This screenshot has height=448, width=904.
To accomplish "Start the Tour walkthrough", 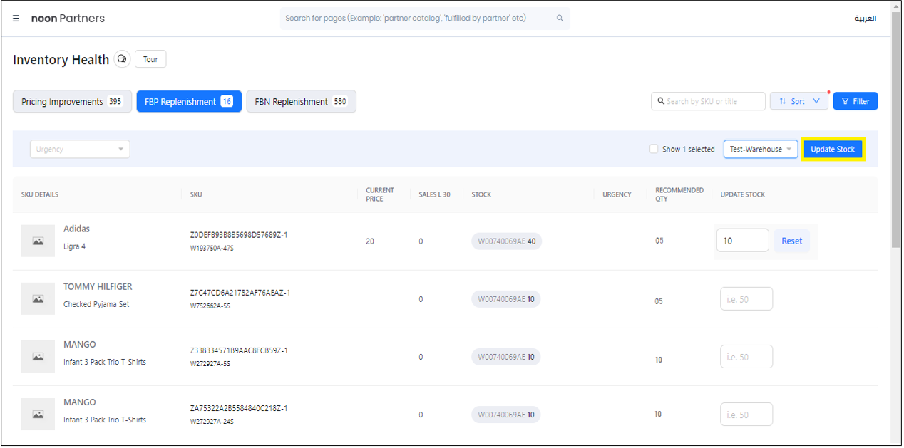I will point(150,59).
